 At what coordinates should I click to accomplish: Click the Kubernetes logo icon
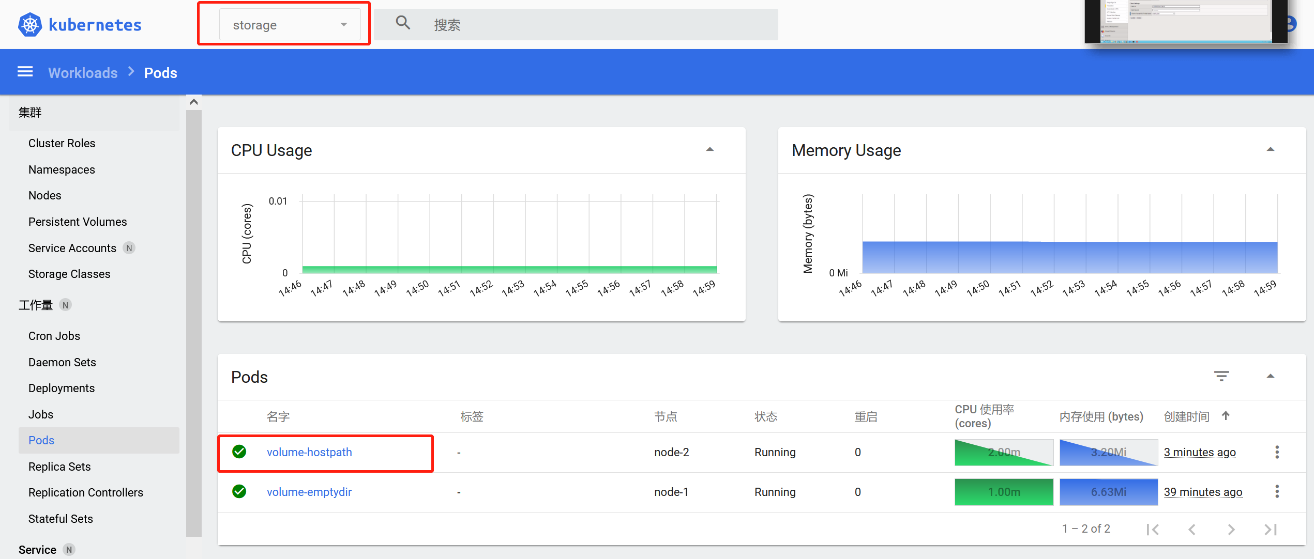tap(30, 25)
